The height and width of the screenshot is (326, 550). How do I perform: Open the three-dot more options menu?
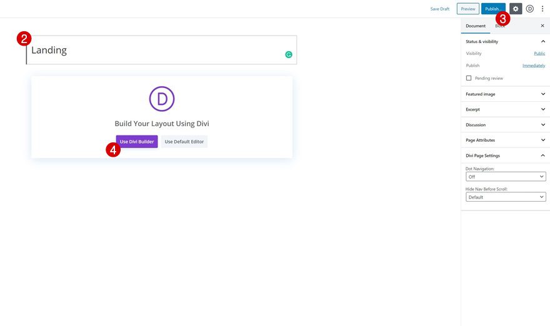click(x=542, y=9)
